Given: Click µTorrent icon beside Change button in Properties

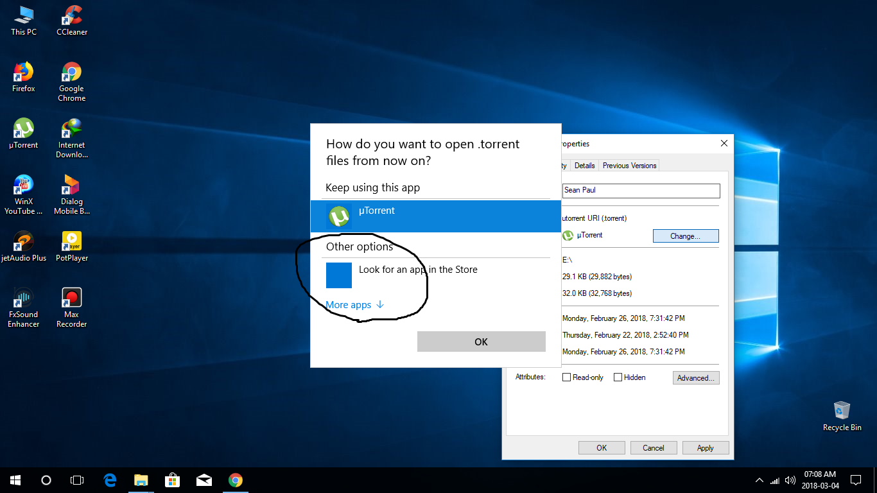Looking at the screenshot, I should [x=568, y=236].
